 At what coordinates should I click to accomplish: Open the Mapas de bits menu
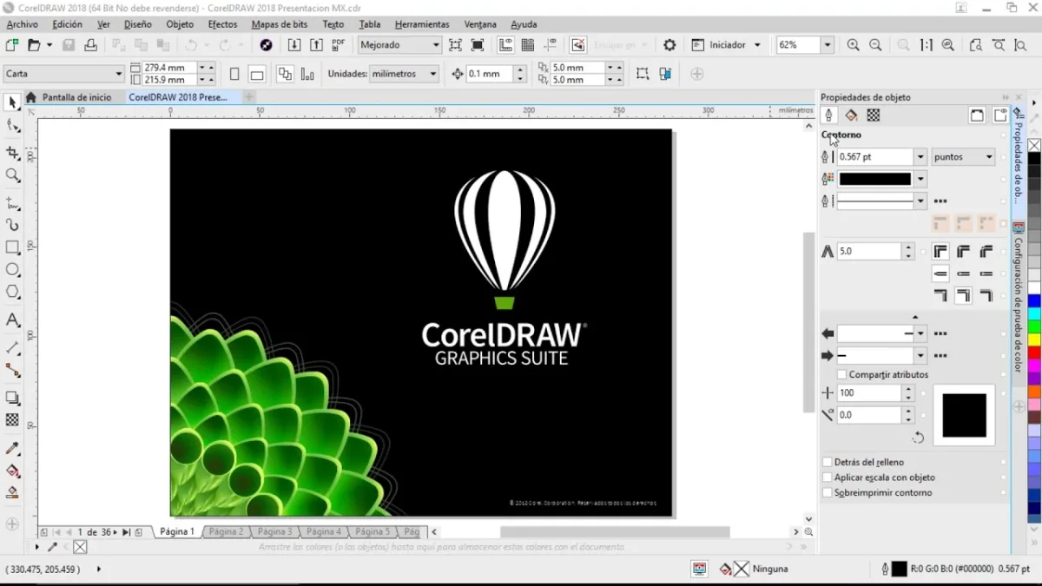280,24
